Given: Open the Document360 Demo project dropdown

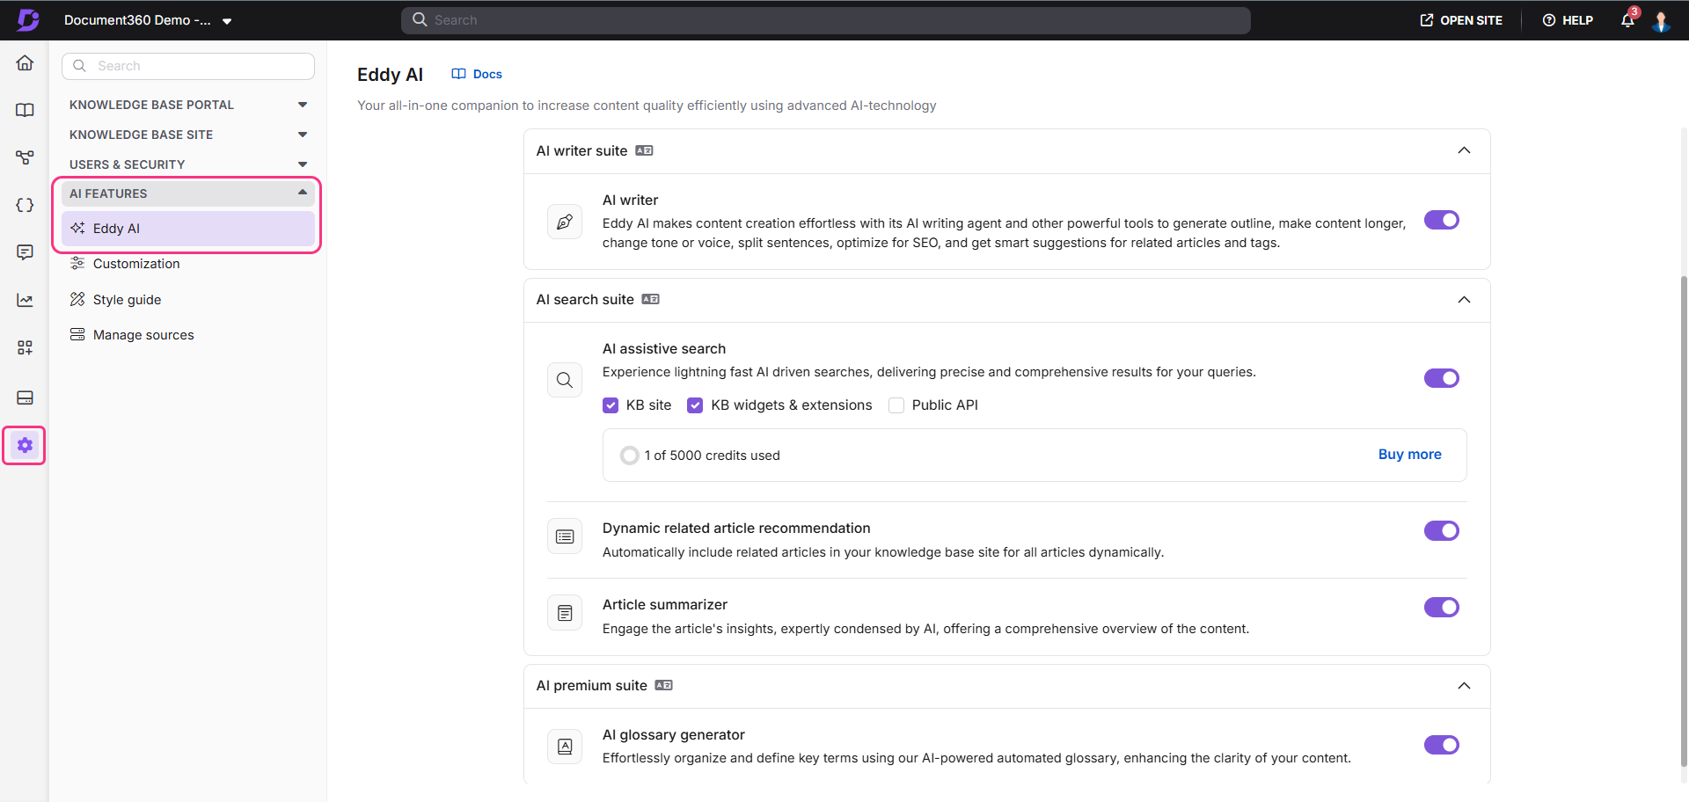Looking at the screenshot, I should click(148, 20).
